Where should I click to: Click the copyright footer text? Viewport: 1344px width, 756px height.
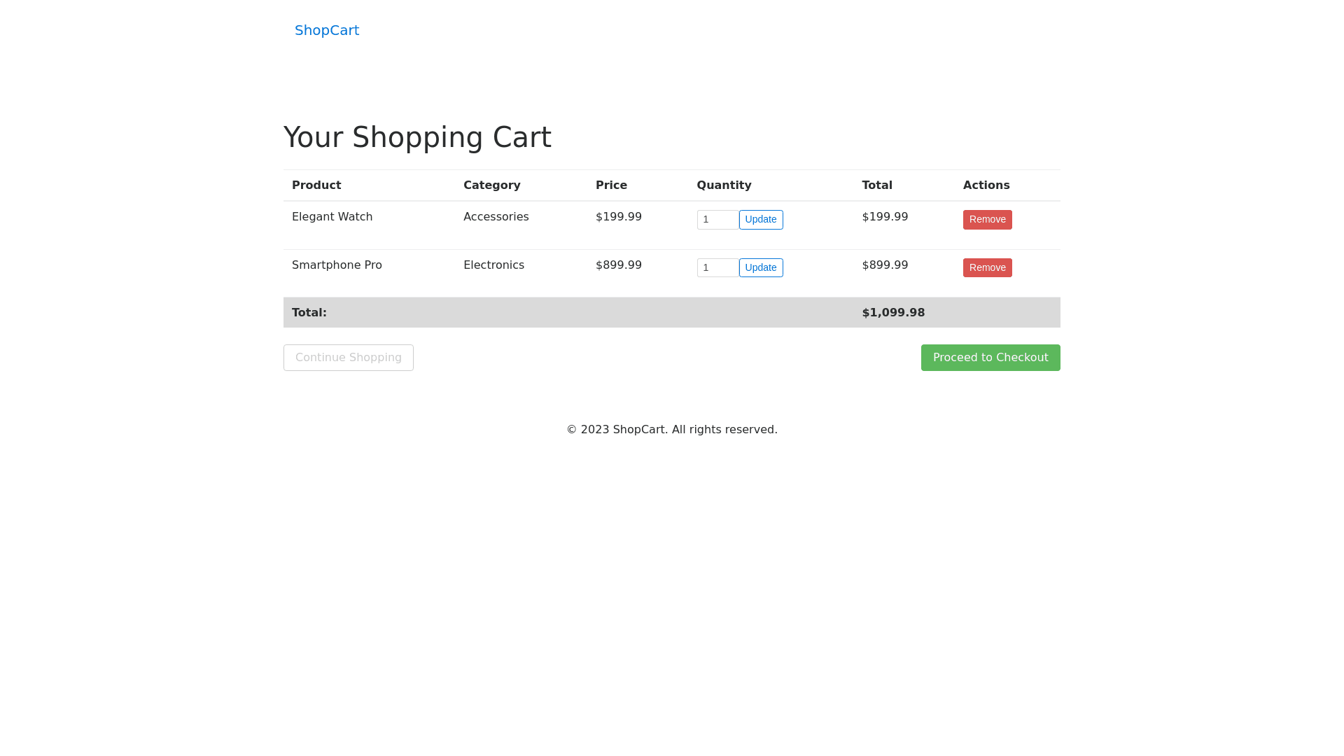point(671,430)
